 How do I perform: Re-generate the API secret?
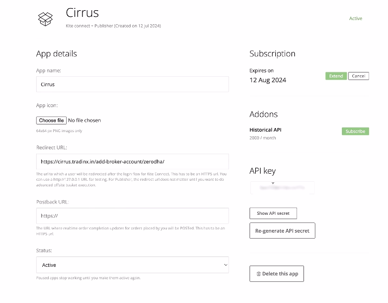pyautogui.click(x=282, y=230)
